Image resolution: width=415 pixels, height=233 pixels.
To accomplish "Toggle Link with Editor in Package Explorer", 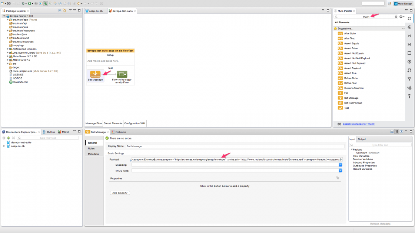I will tap(64, 10).
